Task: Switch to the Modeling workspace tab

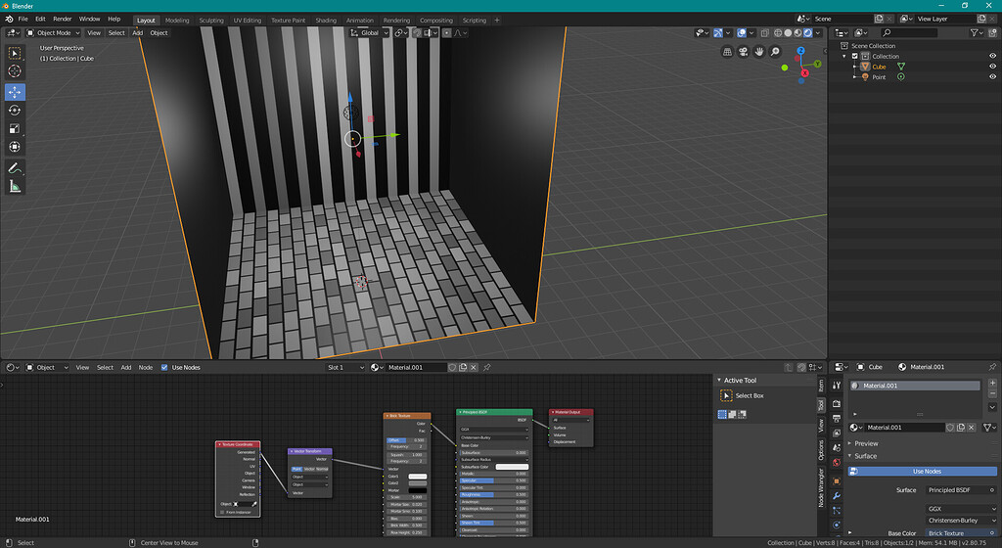Action: pyautogui.click(x=177, y=20)
